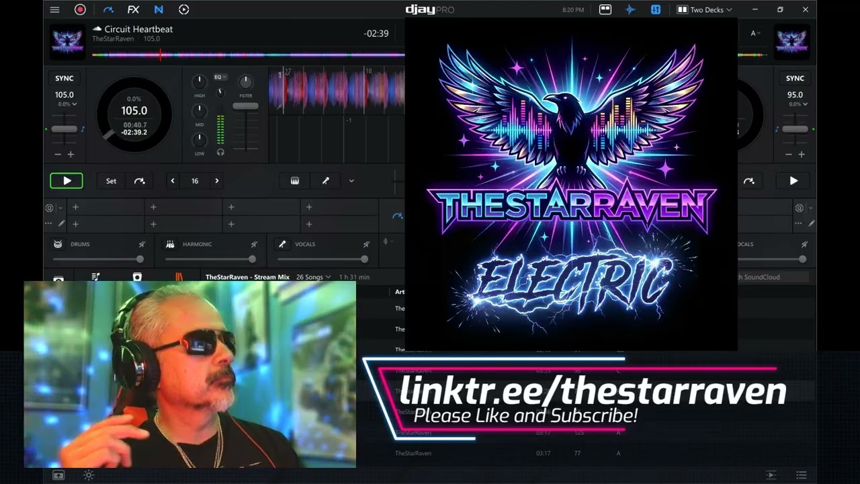Switch to the playlists music-note library tab

click(x=95, y=277)
